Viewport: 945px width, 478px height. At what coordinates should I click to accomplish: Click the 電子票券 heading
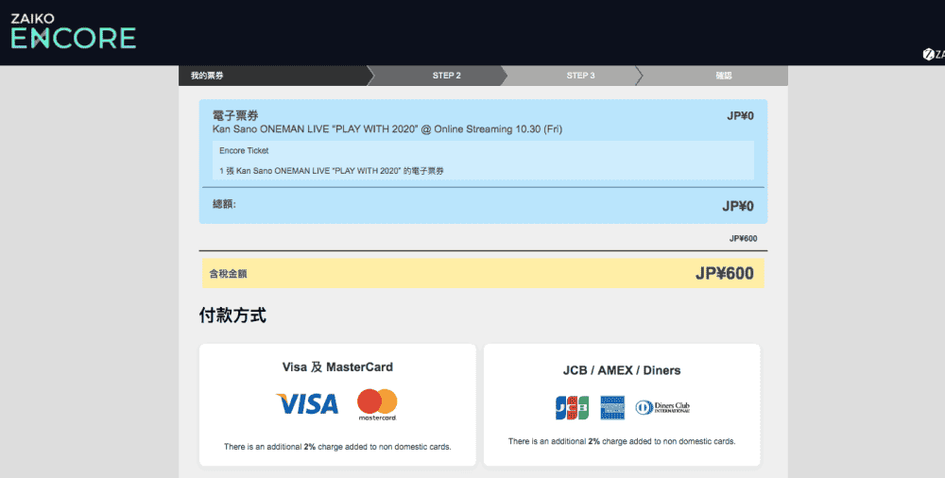coord(235,116)
